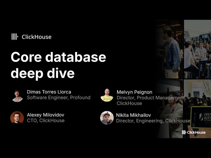Click the name 'Alexey Milovidov'
Viewport: 211px width, 158px height.
(x=45, y=115)
